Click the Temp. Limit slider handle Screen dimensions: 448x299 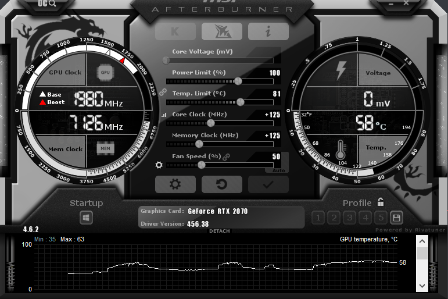coord(241,102)
